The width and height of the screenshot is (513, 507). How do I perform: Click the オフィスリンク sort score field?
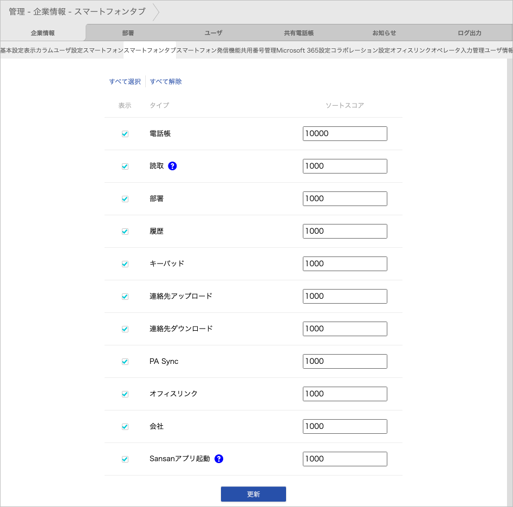(x=345, y=394)
